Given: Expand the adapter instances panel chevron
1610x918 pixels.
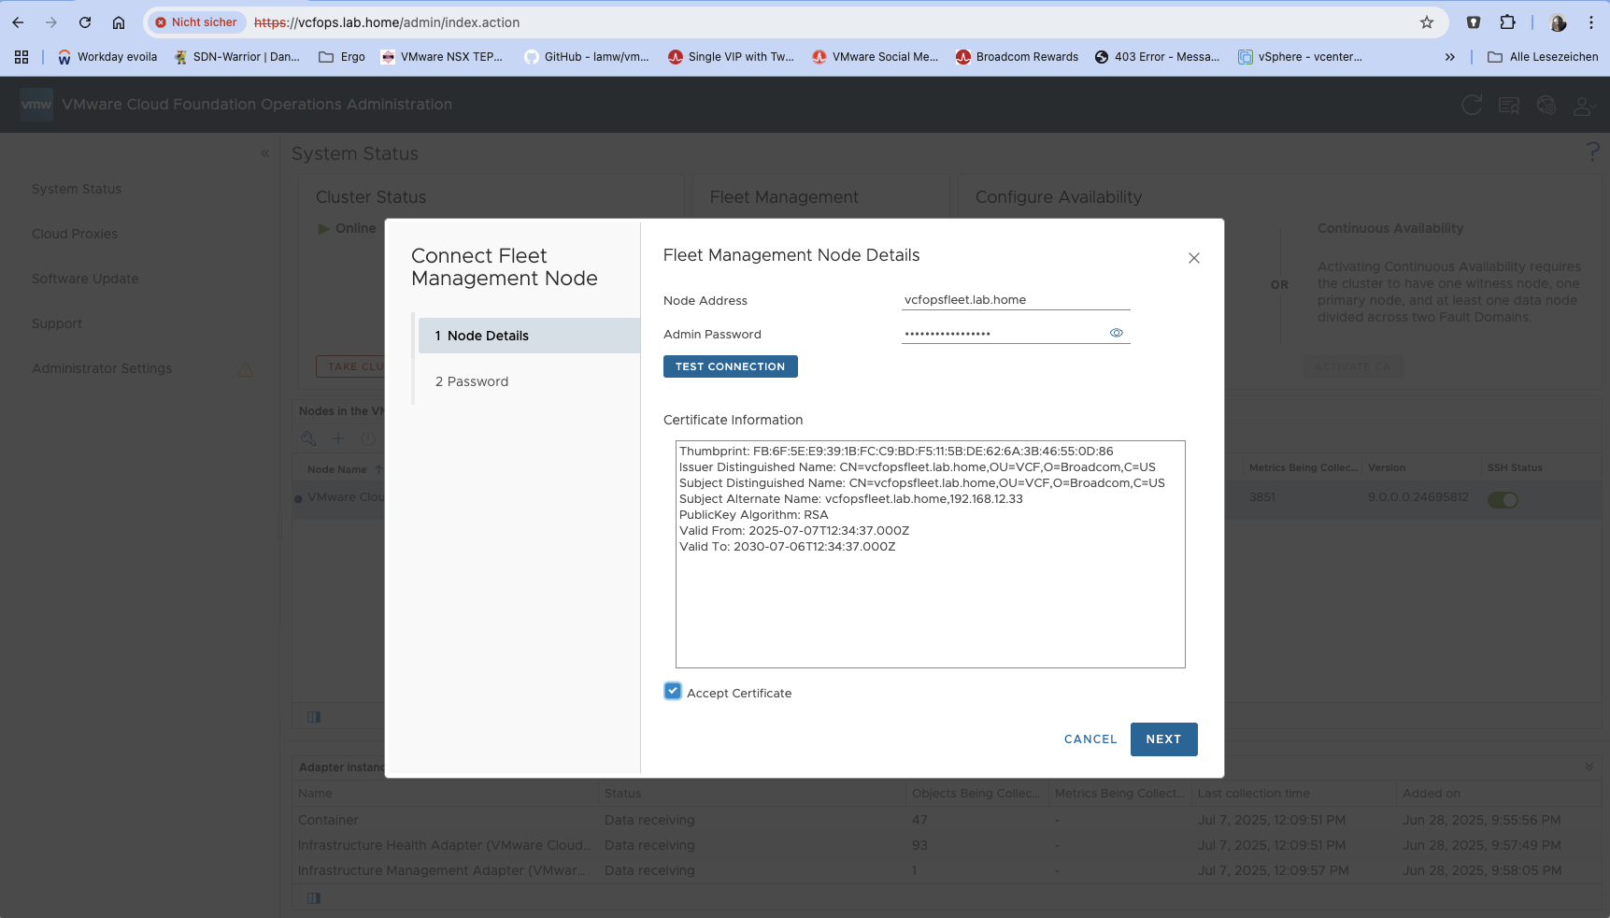Looking at the screenshot, I should (x=1589, y=767).
